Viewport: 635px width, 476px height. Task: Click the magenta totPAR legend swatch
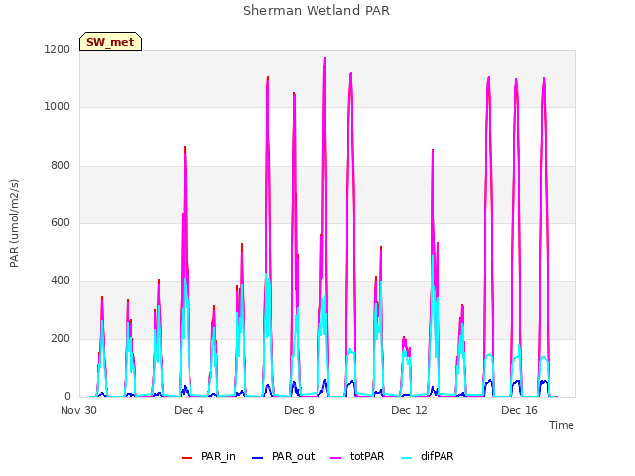(x=335, y=457)
